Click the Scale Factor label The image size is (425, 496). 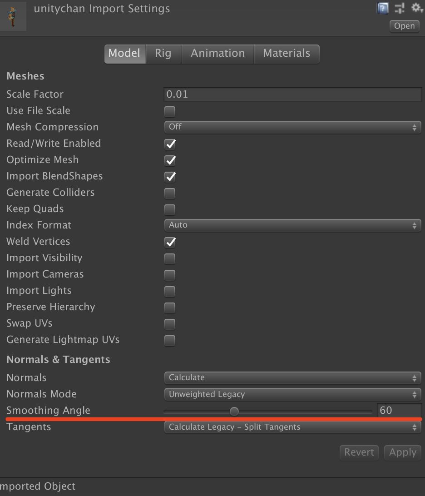point(35,94)
